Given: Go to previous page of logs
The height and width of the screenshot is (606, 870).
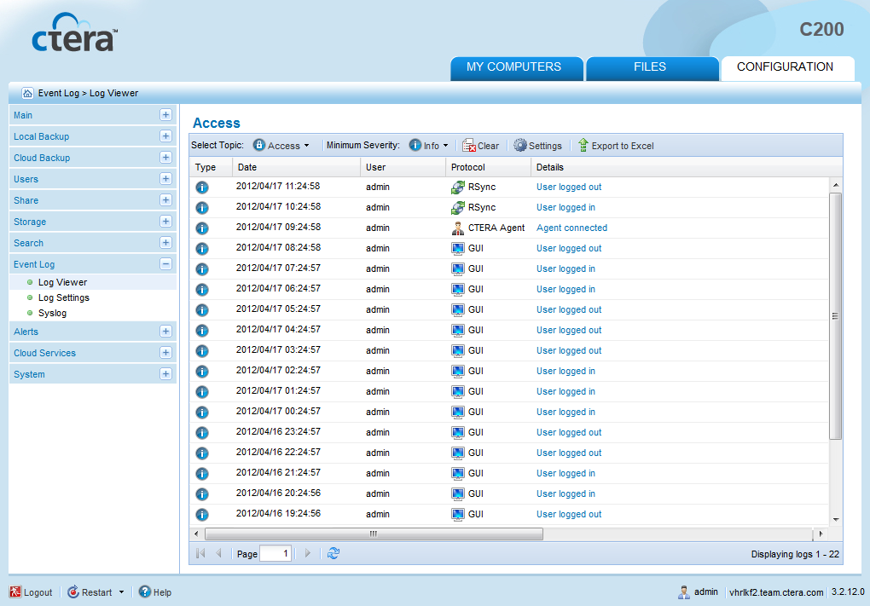Looking at the screenshot, I should pyautogui.click(x=218, y=553).
